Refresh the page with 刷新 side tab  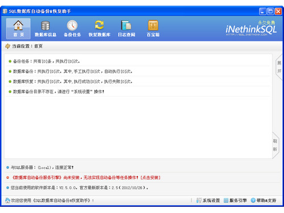275,145
